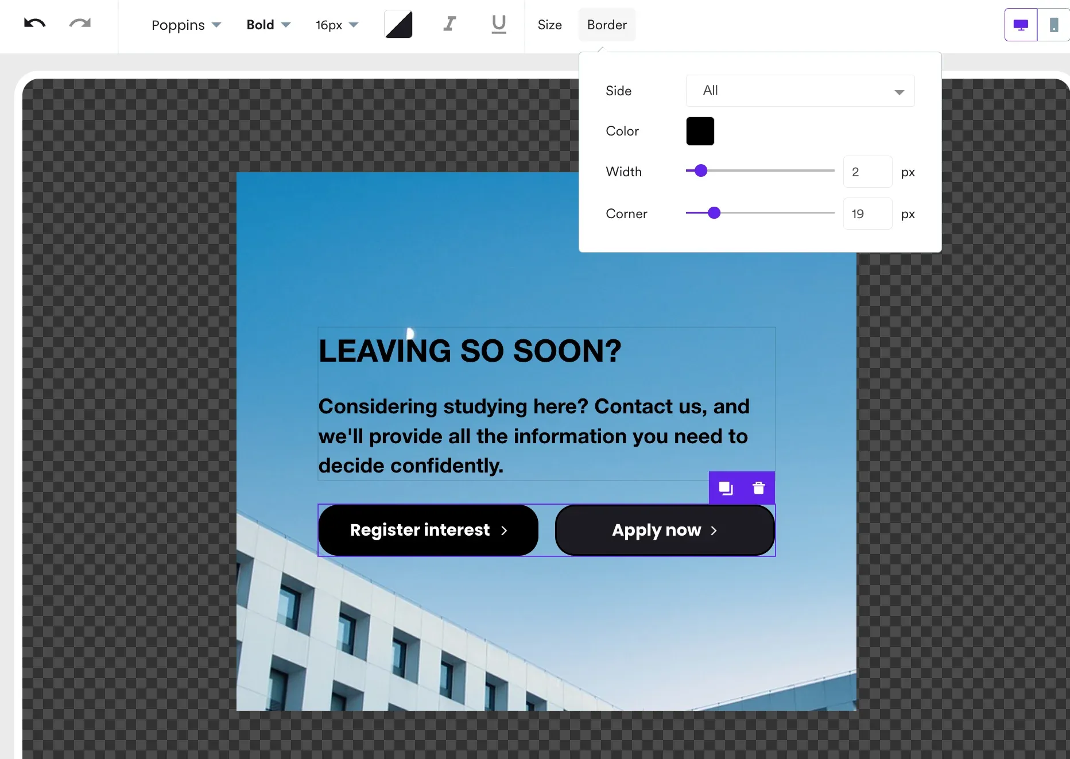Switch to mobile preview mode
Viewport: 1070px width, 759px height.
1054,25
